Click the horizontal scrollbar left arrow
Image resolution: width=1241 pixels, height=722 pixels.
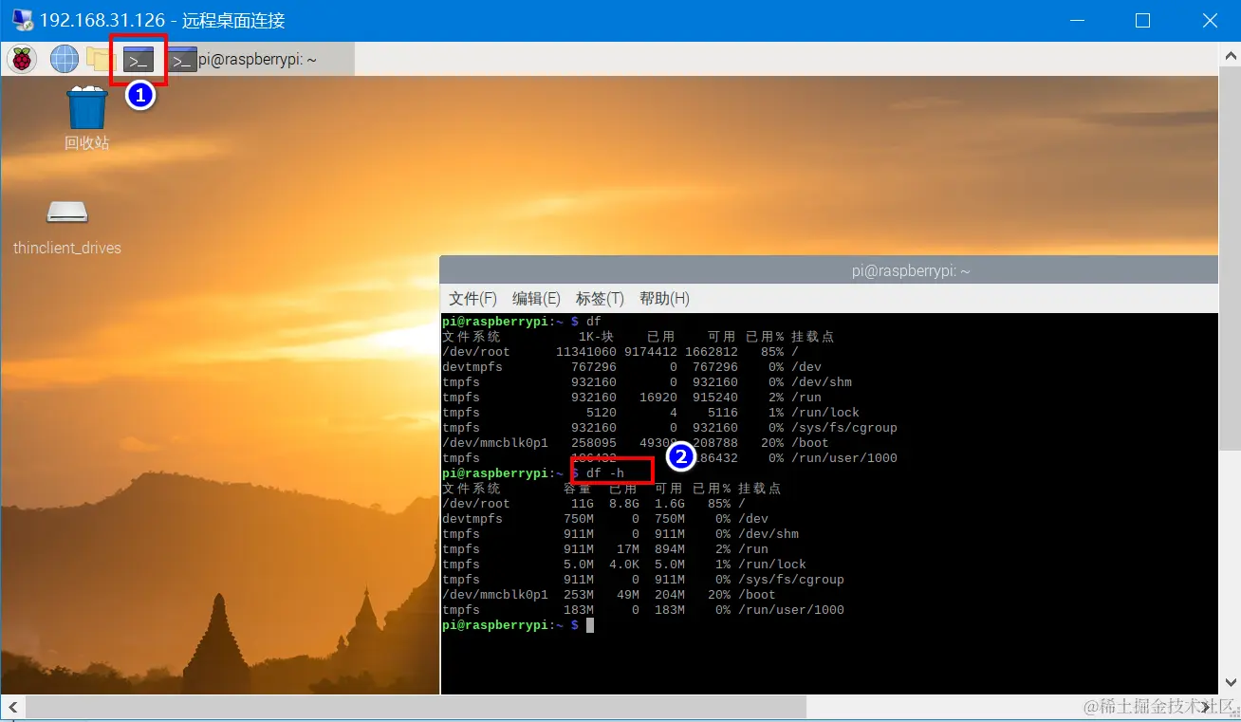(13, 707)
